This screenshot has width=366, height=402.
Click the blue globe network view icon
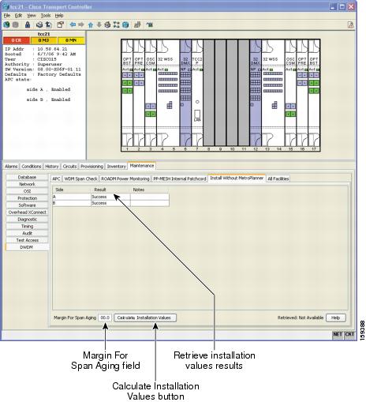click(125, 24)
